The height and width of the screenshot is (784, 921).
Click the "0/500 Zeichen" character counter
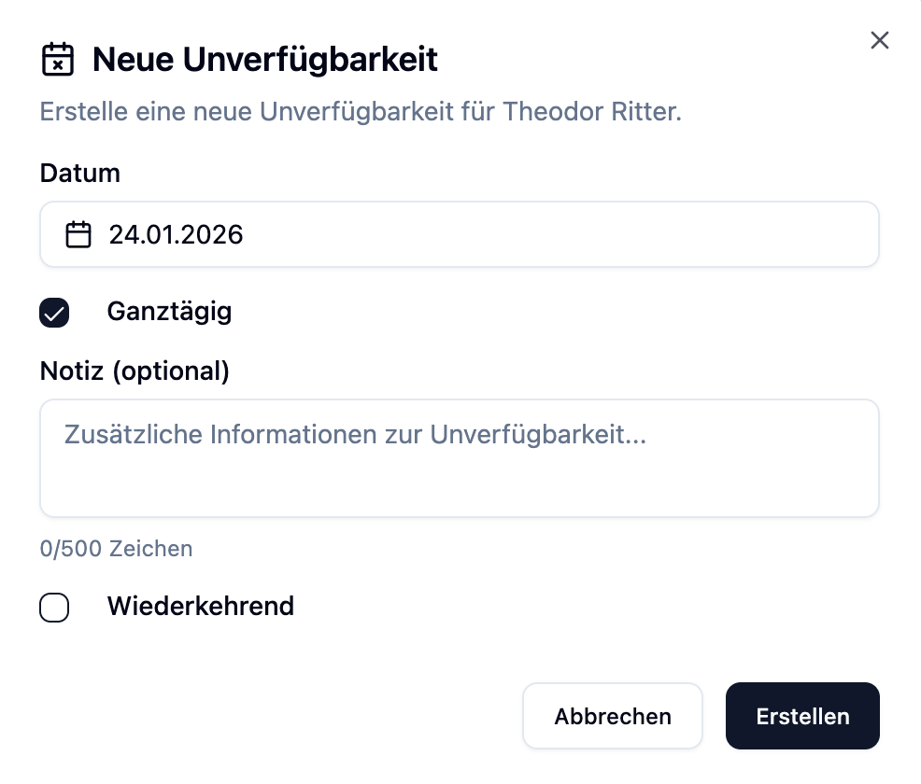click(116, 549)
